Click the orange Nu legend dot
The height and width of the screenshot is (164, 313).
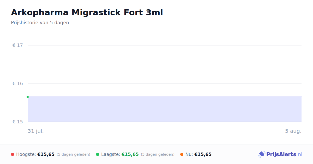tap(182, 154)
